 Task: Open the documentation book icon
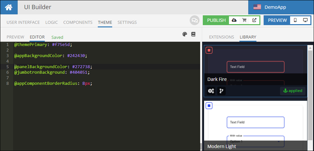193,34
